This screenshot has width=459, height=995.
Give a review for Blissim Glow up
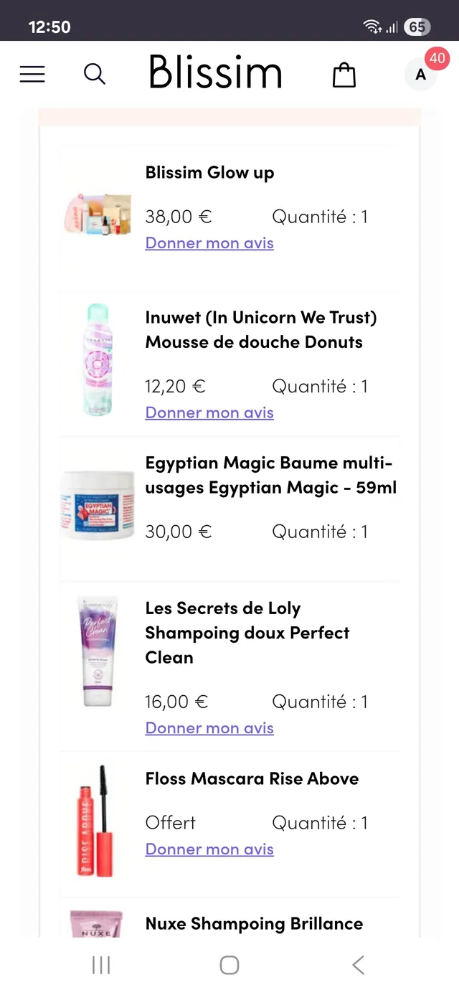click(209, 243)
